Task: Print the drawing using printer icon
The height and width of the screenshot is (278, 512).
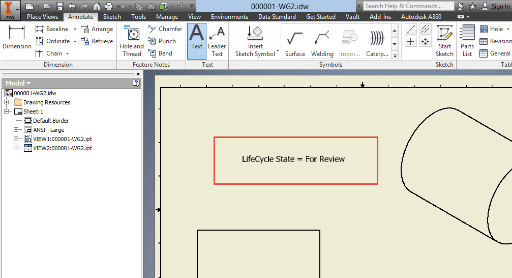Action: point(109,6)
